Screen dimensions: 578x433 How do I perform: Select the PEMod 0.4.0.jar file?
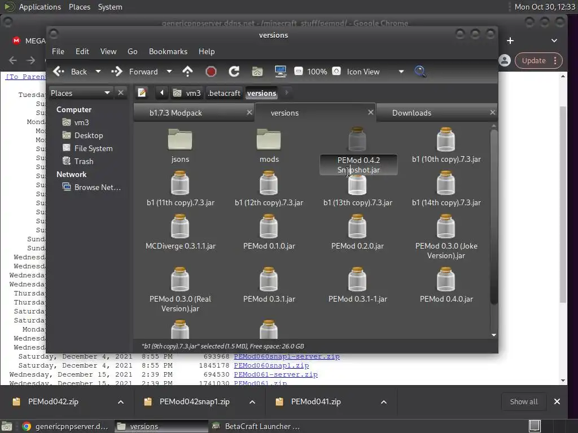tap(446, 285)
